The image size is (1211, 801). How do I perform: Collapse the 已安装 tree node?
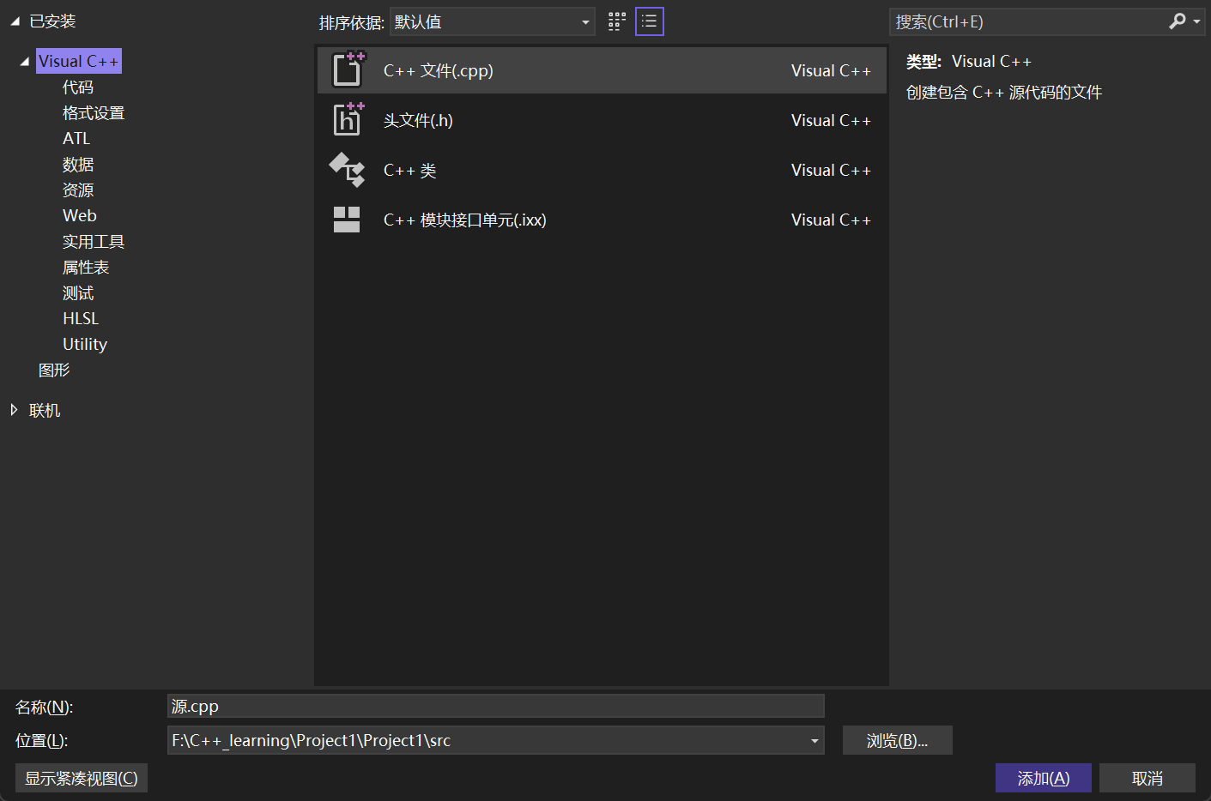tap(15, 21)
